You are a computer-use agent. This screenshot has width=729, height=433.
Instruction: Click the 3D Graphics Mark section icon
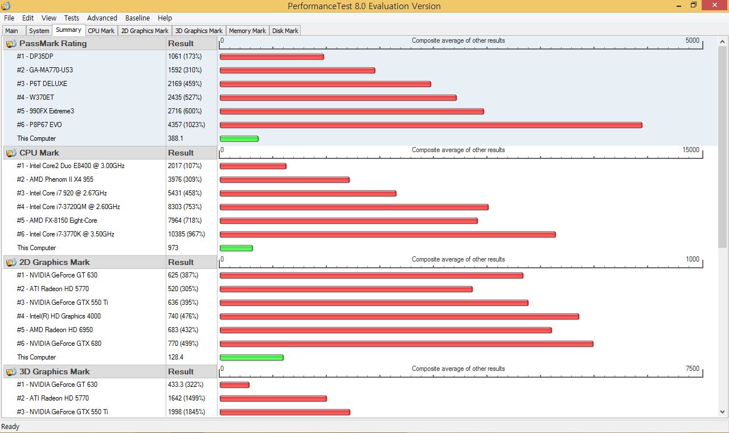11,371
